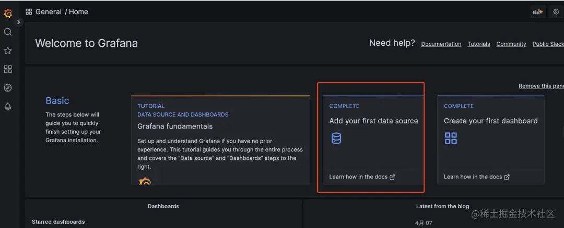Select the Home breadcrumb item

[x=78, y=12]
